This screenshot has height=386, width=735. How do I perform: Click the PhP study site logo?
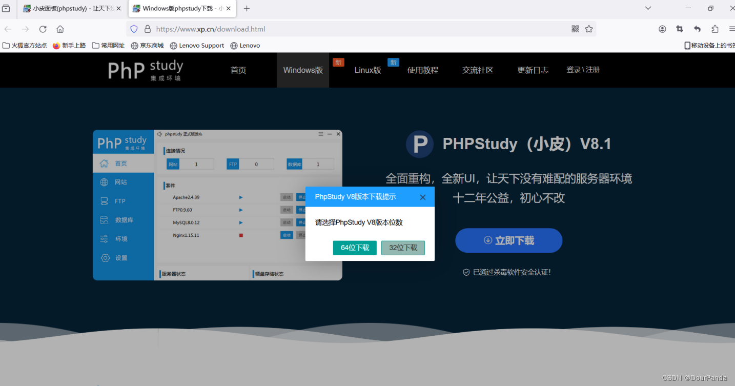(x=146, y=70)
